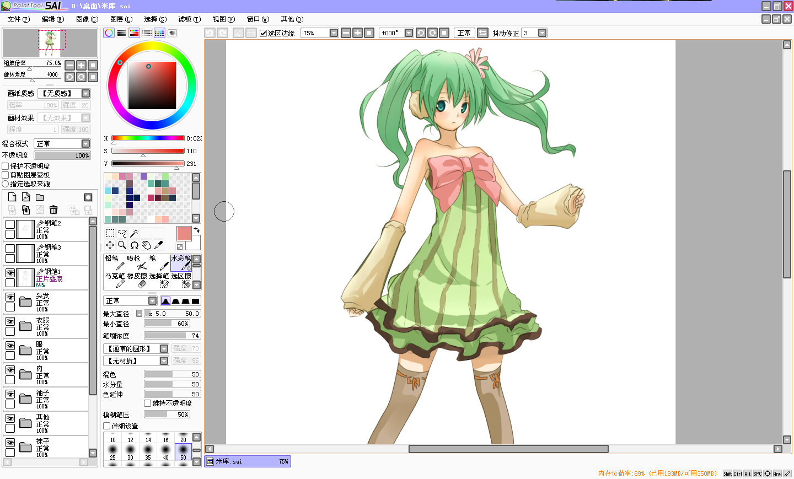
Task: Switch to the 米库.sai document tab
Action: click(x=248, y=461)
